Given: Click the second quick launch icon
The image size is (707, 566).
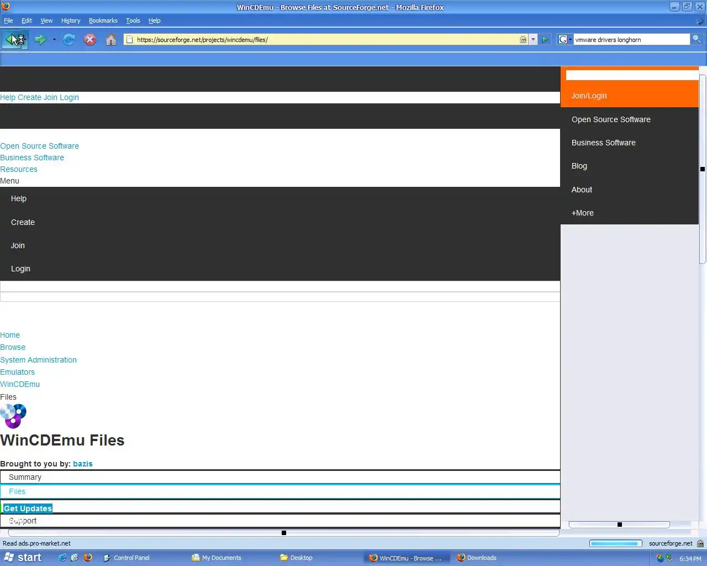Looking at the screenshot, I should click(75, 558).
